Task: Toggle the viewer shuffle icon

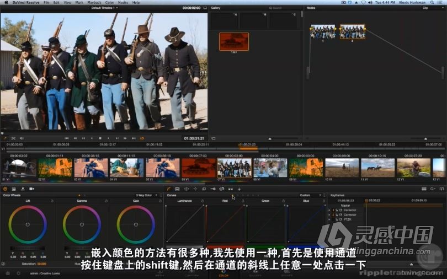Action: point(13,138)
